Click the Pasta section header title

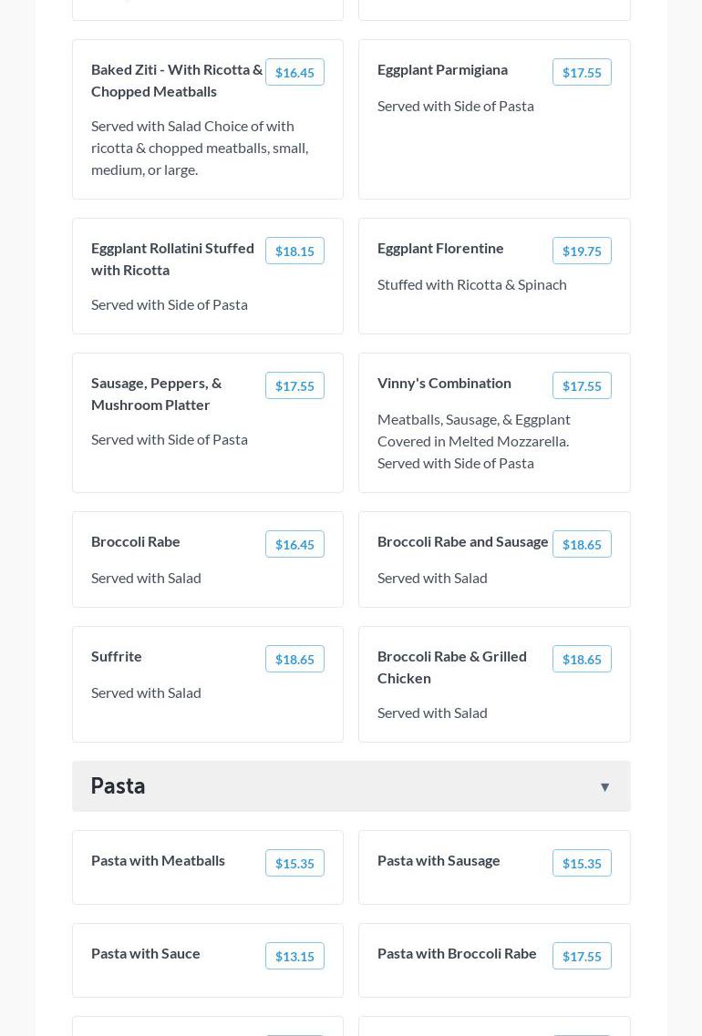(x=119, y=786)
